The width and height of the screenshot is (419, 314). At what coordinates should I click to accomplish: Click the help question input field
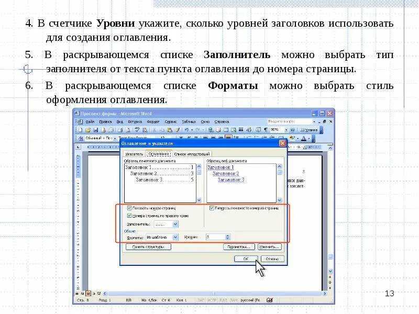coord(290,121)
